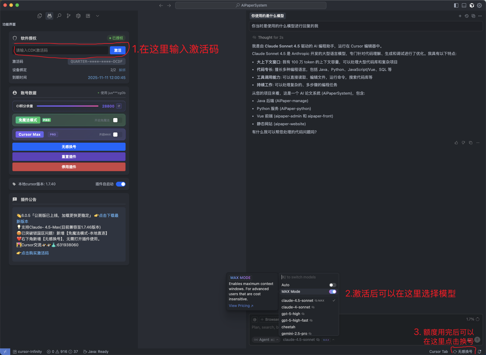The width and height of the screenshot is (486, 355).
Task: Select gpt-5-high from model list
Action: pos(291,314)
